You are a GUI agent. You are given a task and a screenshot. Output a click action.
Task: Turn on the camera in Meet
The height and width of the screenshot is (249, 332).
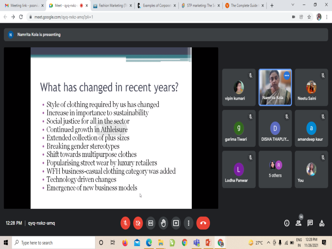138,223
